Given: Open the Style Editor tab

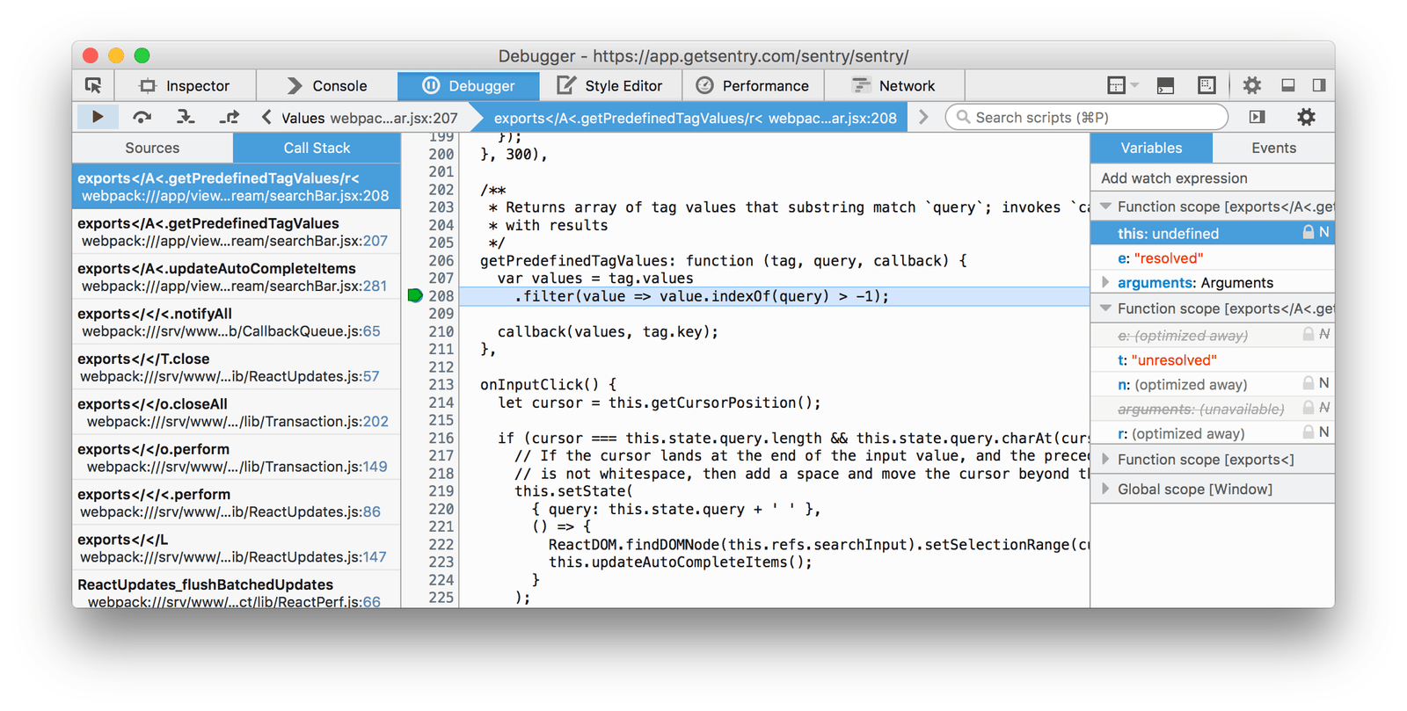Looking at the screenshot, I should [x=610, y=85].
